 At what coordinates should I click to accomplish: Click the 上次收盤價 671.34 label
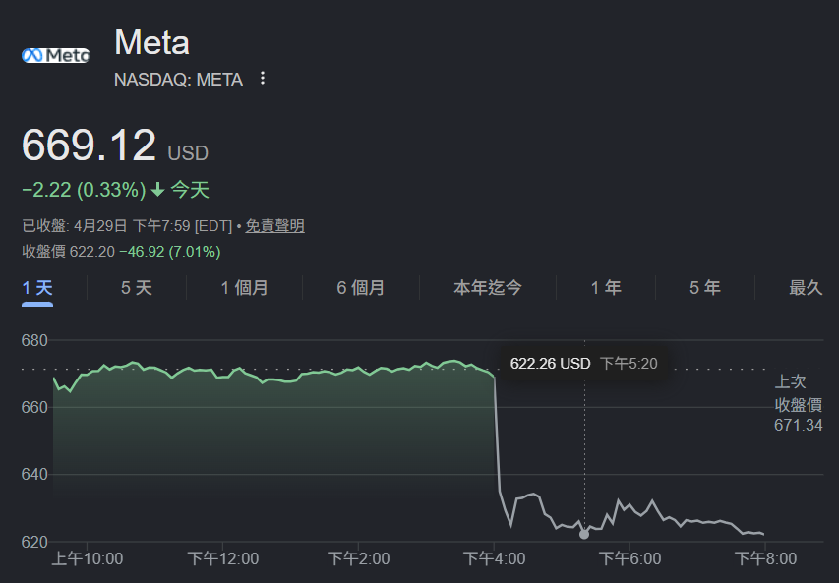[x=799, y=403]
